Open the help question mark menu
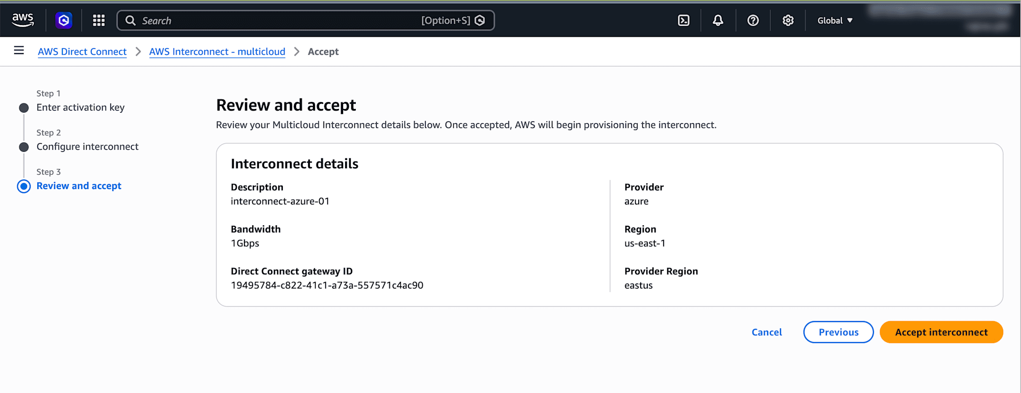This screenshot has height=393, width=1021. pyautogui.click(x=753, y=20)
